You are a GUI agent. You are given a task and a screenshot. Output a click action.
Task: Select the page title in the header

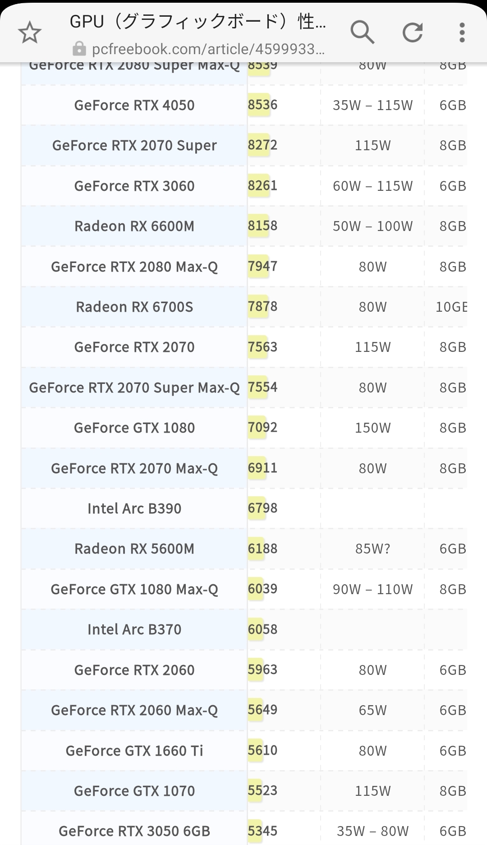(x=198, y=21)
